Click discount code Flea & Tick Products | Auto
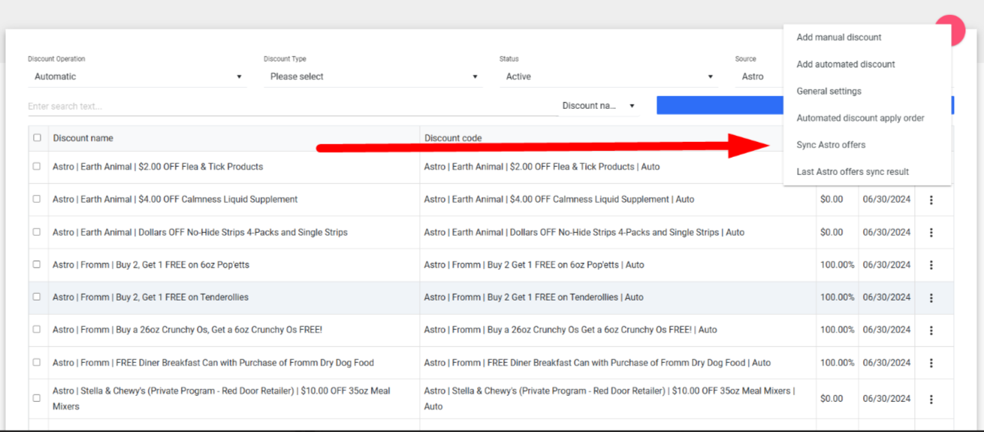 click(x=542, y=167)
